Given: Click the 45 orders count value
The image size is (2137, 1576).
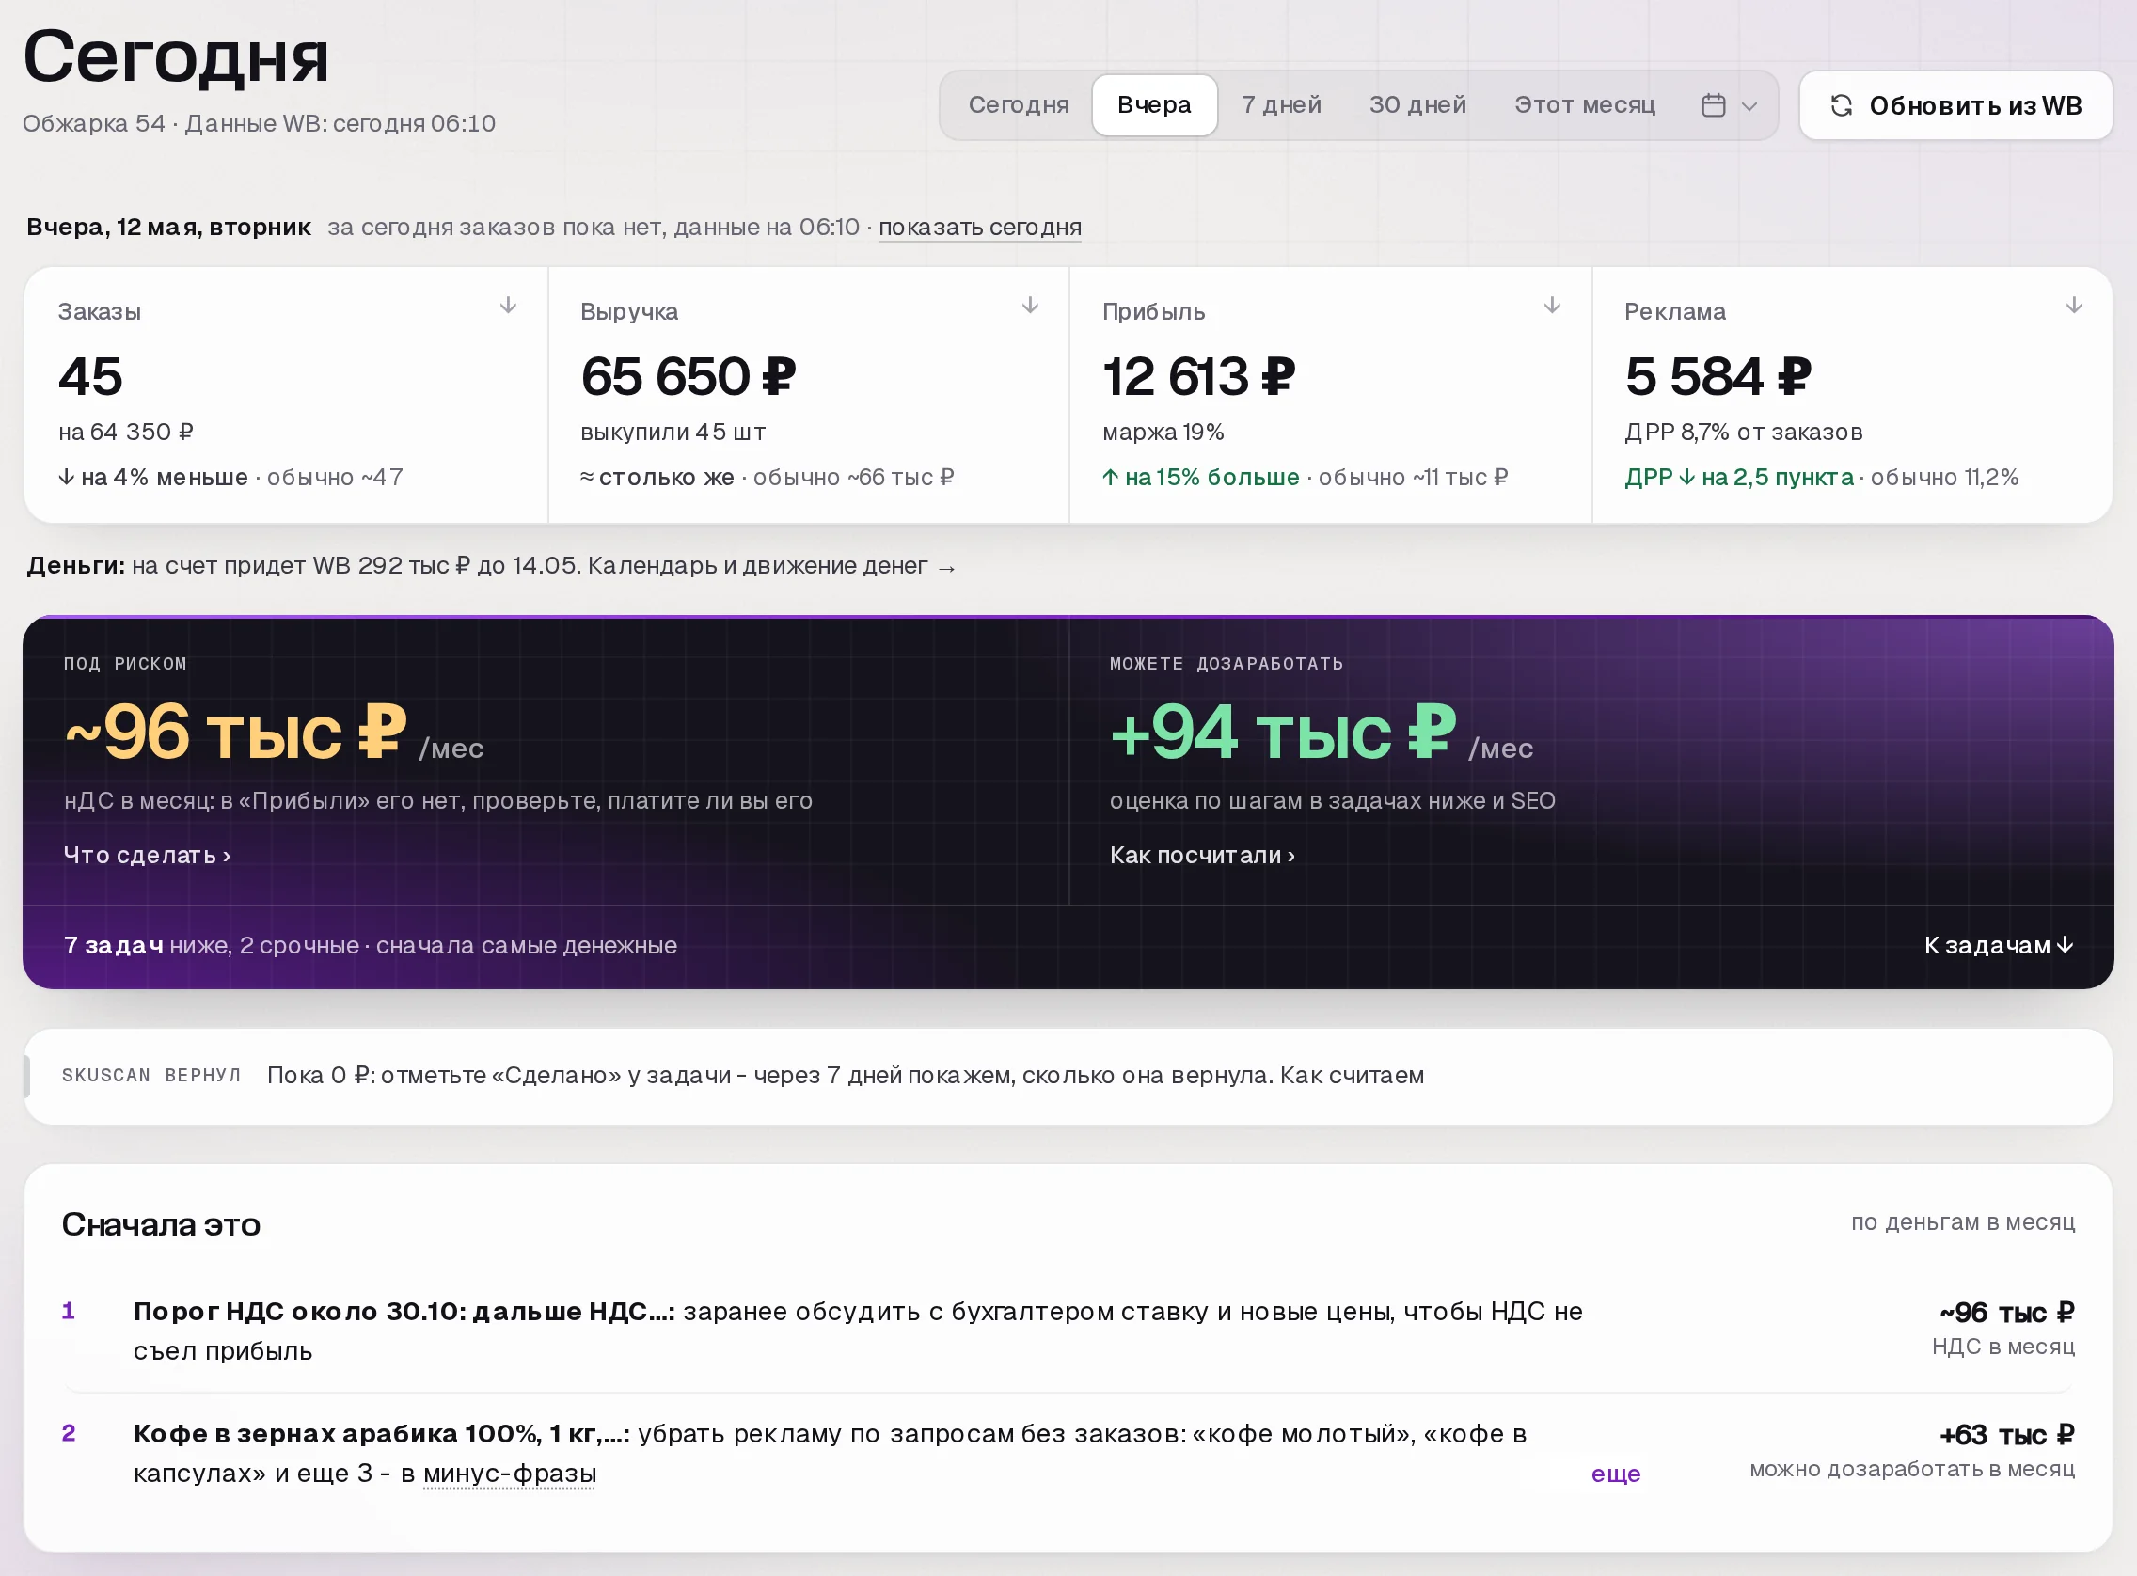Looking at the screenshot, I should pos(90,376).
